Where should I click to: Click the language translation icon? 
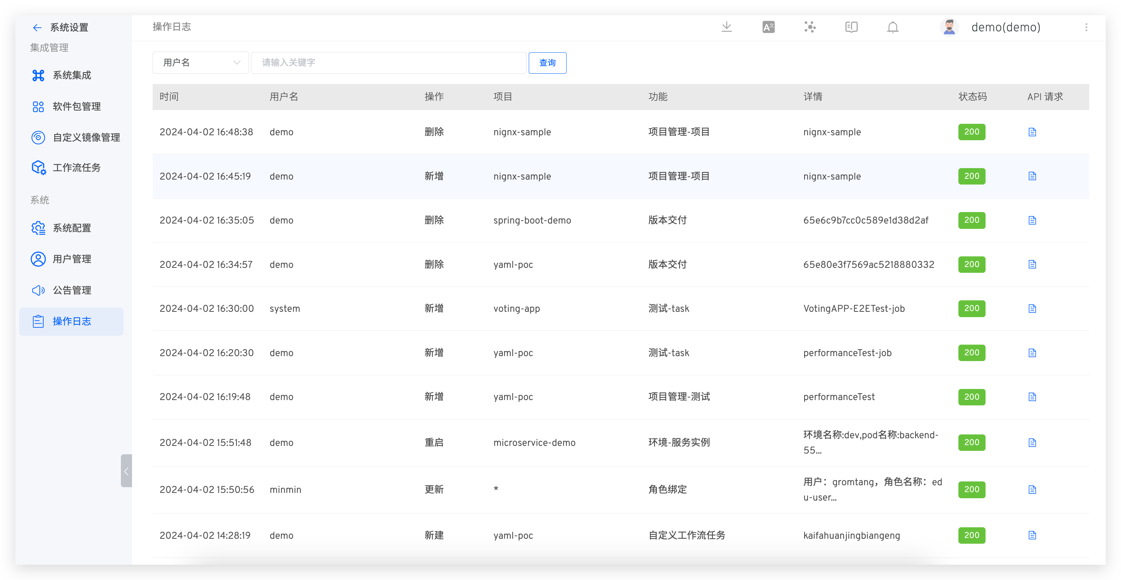(768, 27)
